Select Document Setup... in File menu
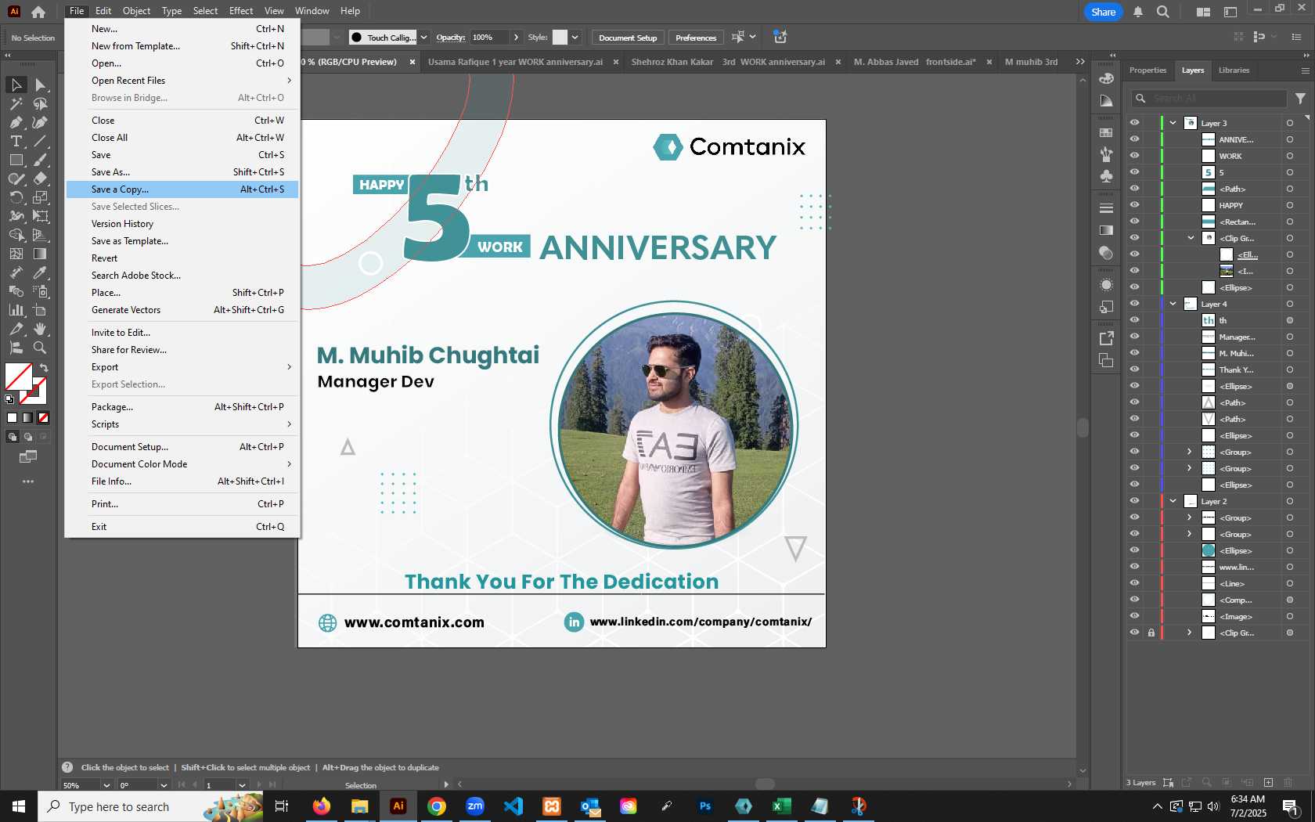Viewport: 1315px width, 822px height. click(182, 447)
